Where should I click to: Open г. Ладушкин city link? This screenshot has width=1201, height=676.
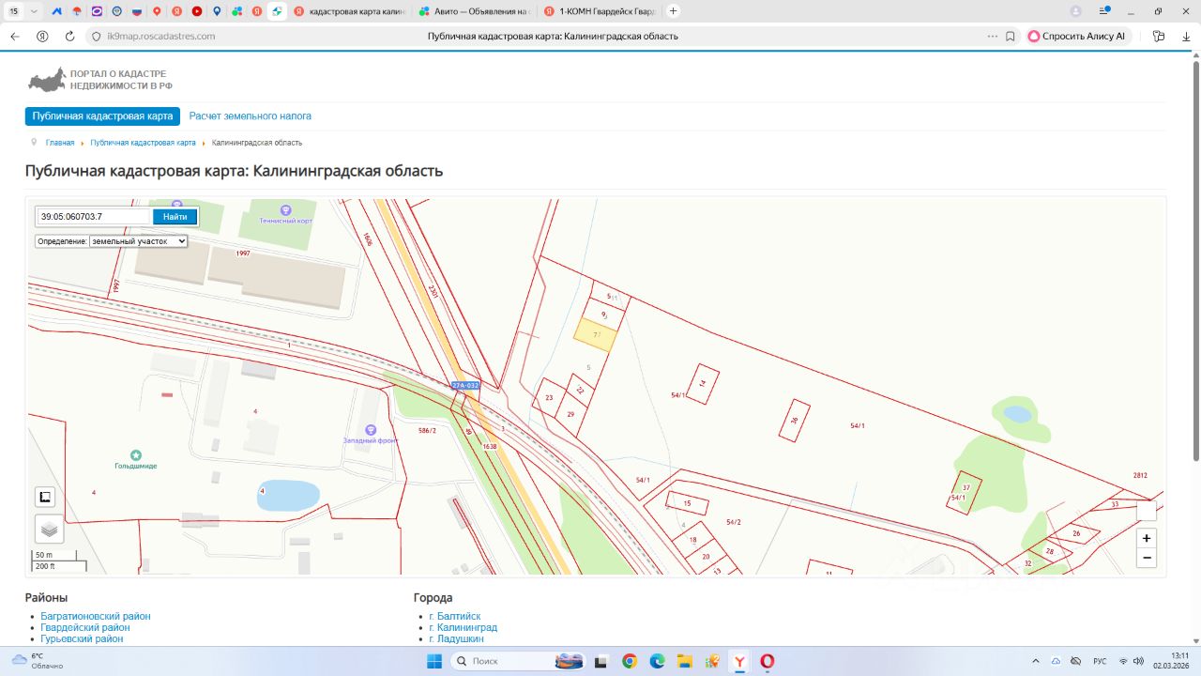coord(457,639)
